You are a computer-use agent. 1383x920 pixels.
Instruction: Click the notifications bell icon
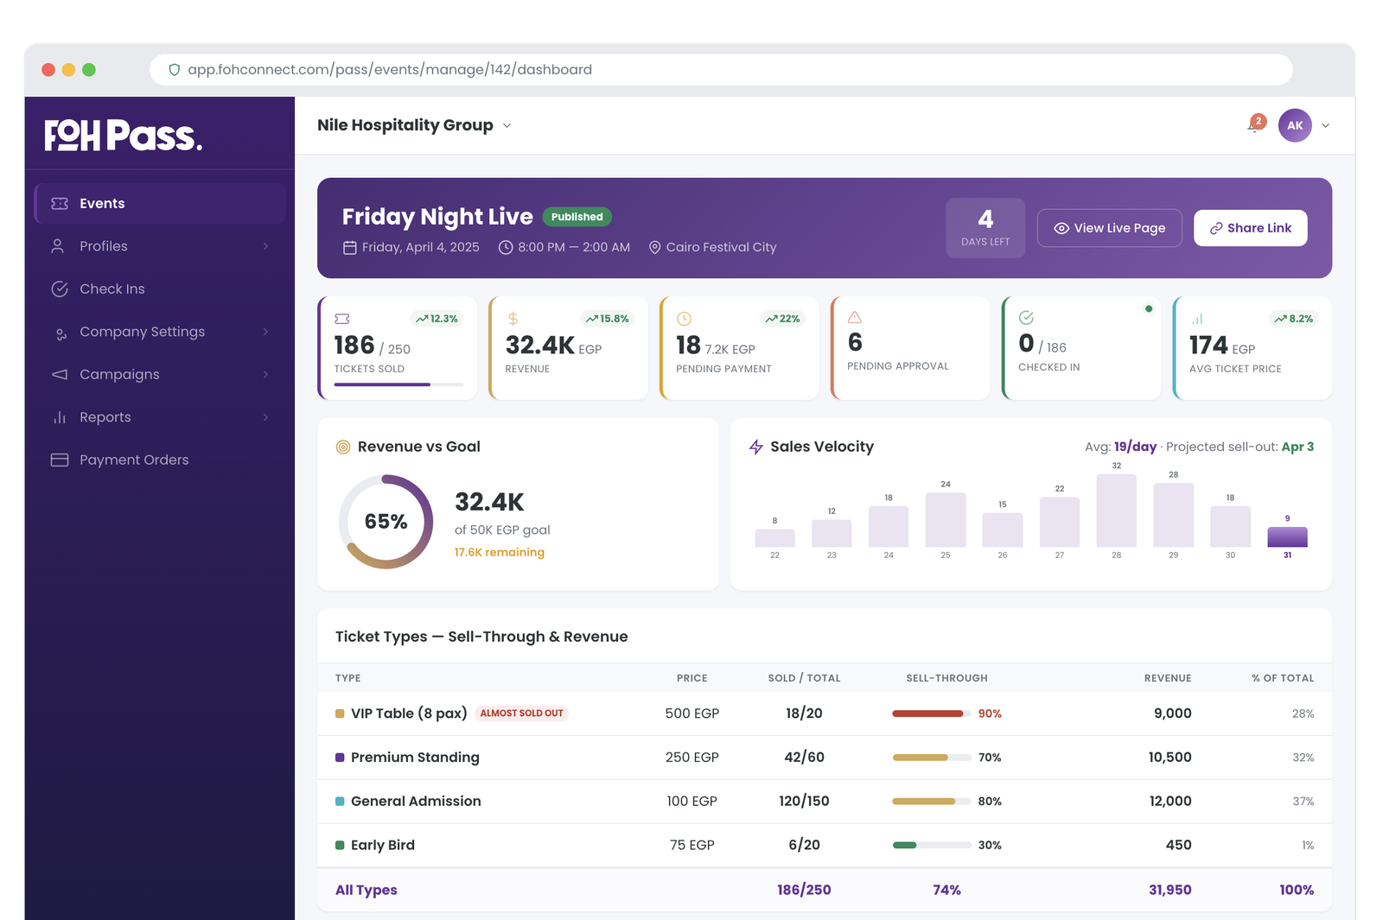tap(1252, 124)
